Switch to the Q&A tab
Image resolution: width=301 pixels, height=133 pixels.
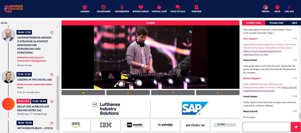pos(294,23)
